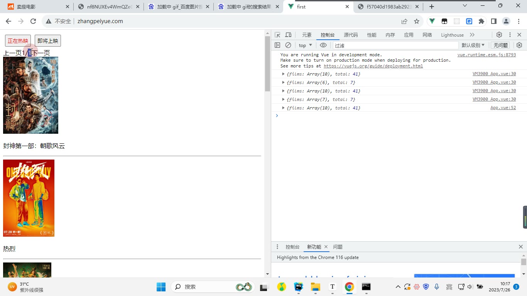Click the console 过滤 filter field
Image resolution: width=527 pixels, height=296 pixels.
pos(395,45)
